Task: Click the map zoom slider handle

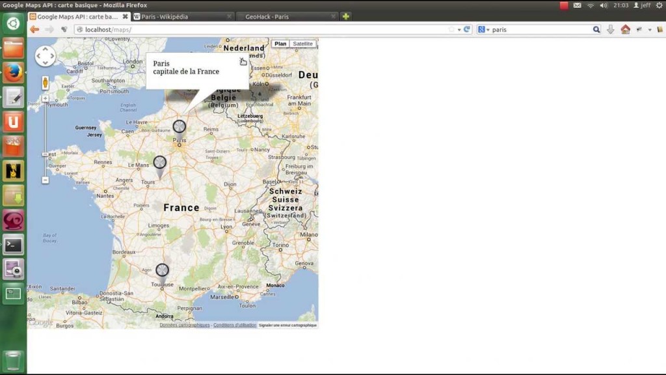Action: (x=45, y=154)
